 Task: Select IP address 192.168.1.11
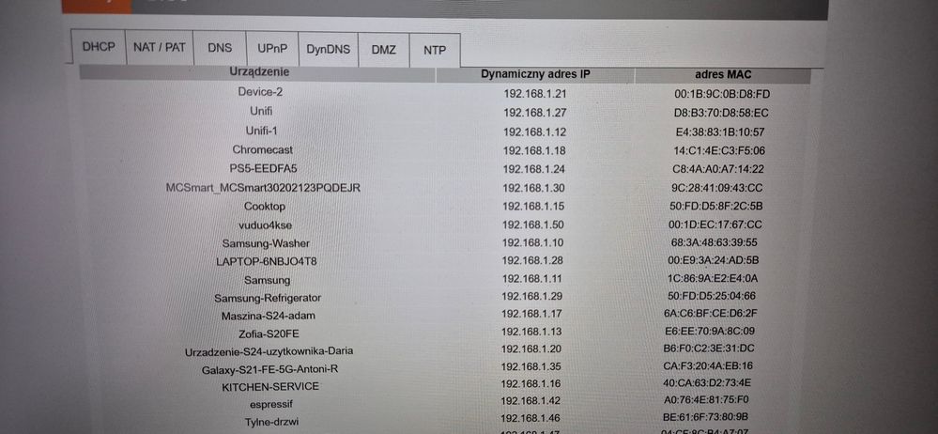[x=533, y=278]
